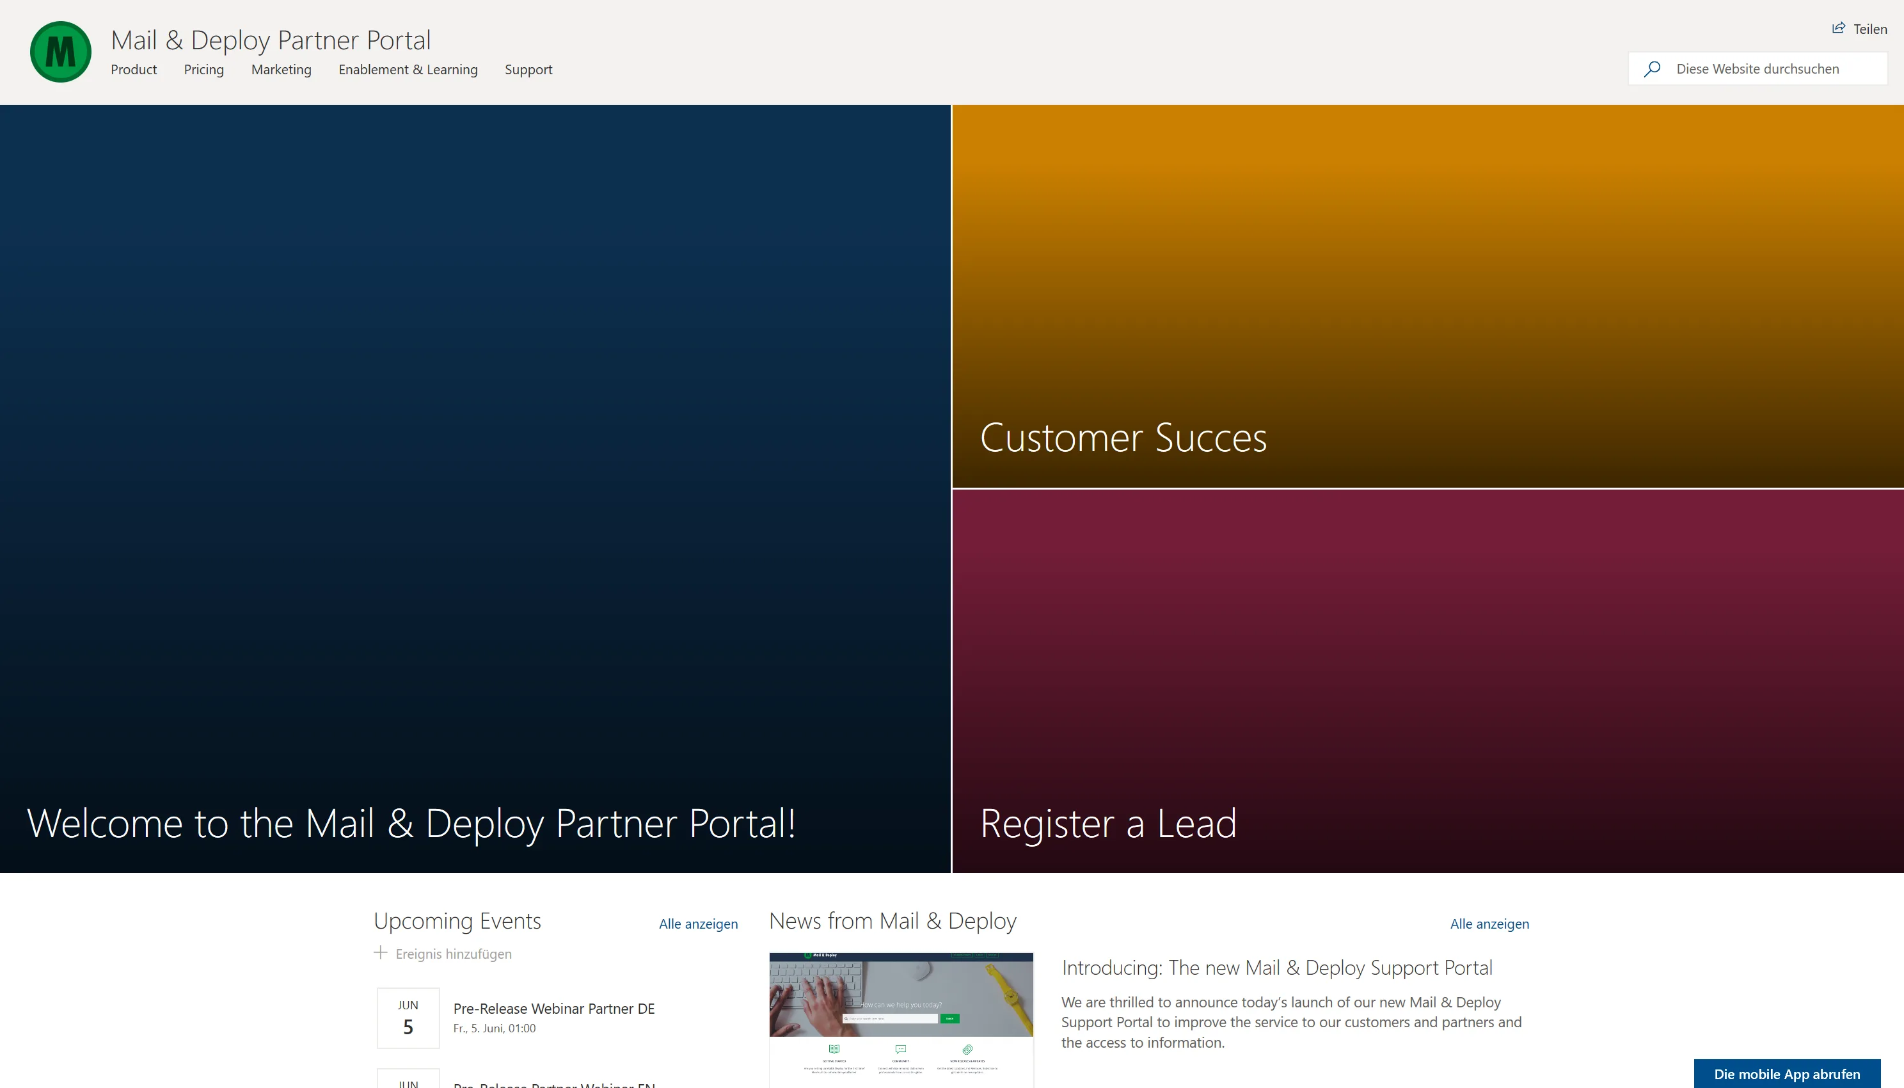The width and height of the screenshot is (1904, 1088).
Task: Open Introducing: The new Support Portal headline
Action: coord(1276,968)
